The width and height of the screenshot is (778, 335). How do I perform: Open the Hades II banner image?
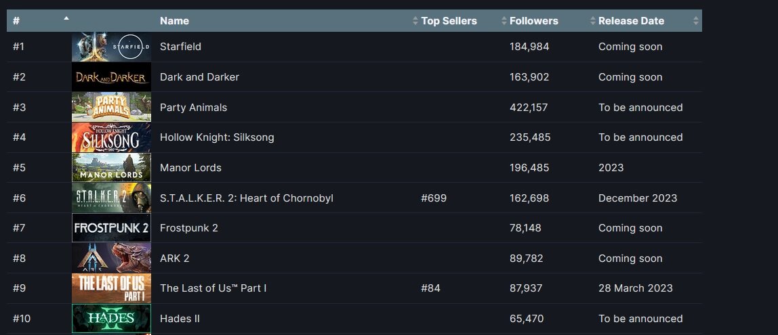(111, 318)
